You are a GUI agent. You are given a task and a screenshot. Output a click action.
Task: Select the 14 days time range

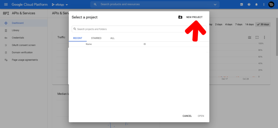249,25
